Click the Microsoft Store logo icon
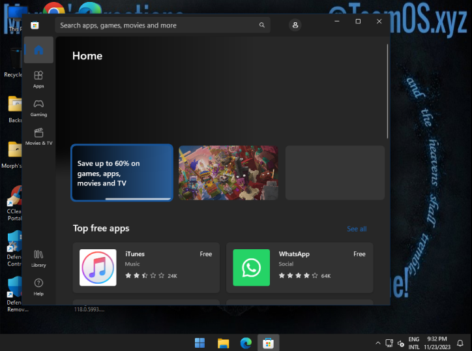Viewport: 472px width, 351px height. click(35, 25)
